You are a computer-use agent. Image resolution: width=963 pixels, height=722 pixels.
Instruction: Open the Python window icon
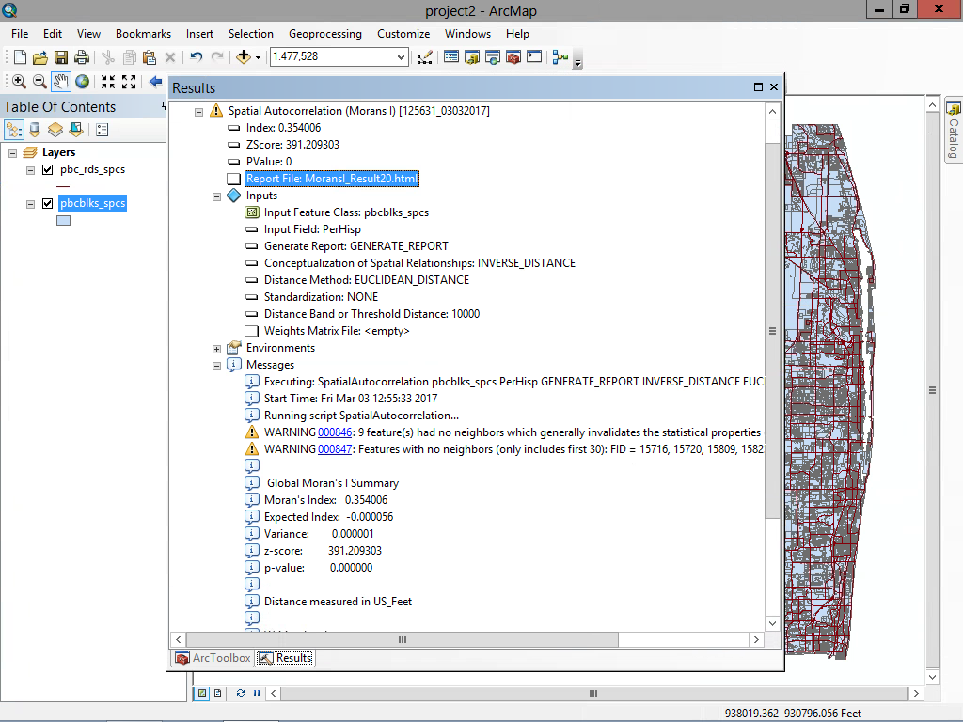click(x=534, y=57)
